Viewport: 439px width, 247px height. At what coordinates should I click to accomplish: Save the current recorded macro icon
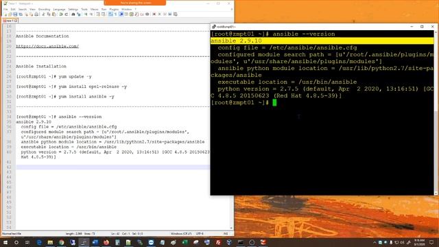176,14
